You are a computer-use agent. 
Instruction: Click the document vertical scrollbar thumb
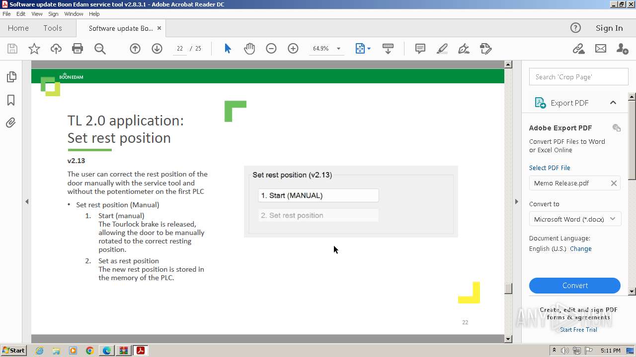(508, 289)
